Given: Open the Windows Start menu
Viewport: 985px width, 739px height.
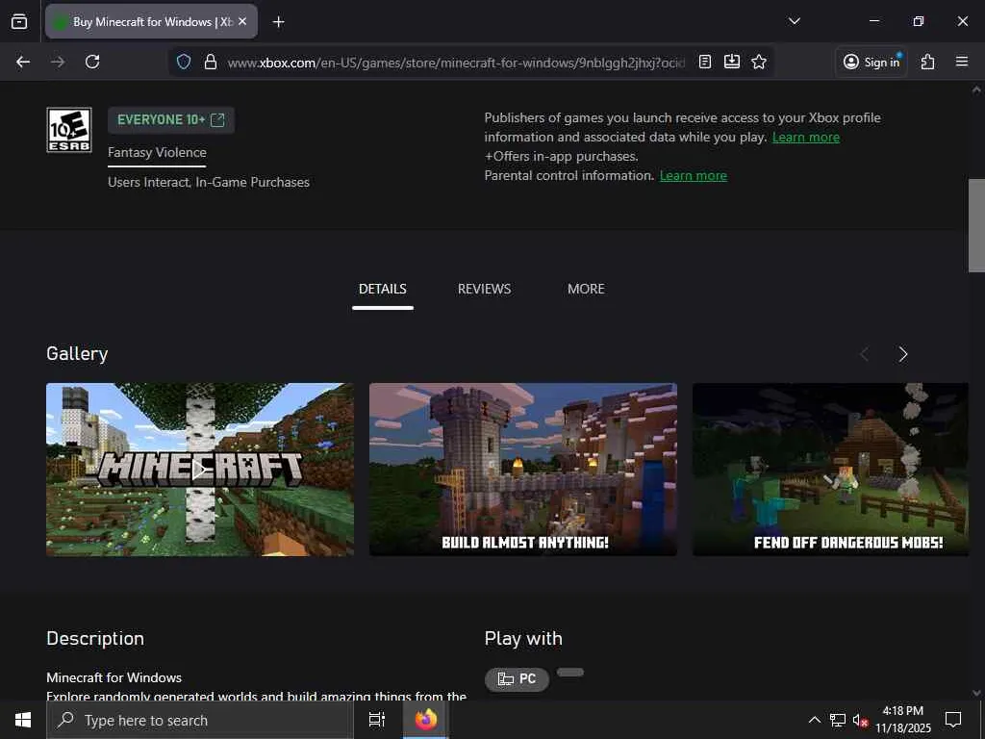Looking at the screenshot, I should [23, 720].
